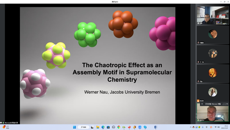Open Google Chrome from the taskbar
230x130 pixels.
[119, 127]
